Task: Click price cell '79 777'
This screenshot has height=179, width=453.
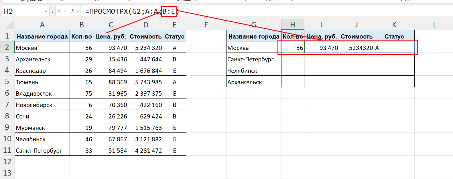Action: [x=111, y=127]
